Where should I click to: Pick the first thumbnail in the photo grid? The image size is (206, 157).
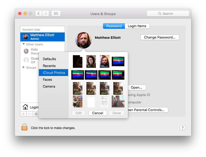[78, 61]
